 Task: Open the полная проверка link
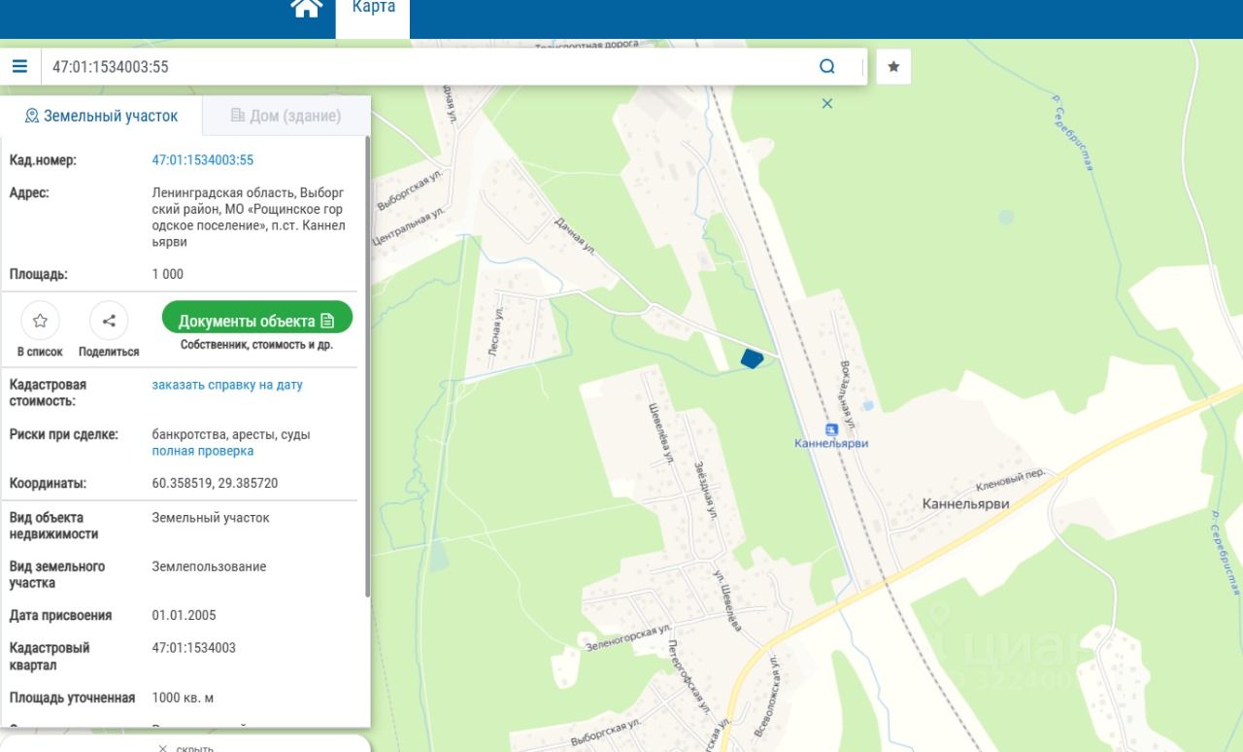(202, 451)
